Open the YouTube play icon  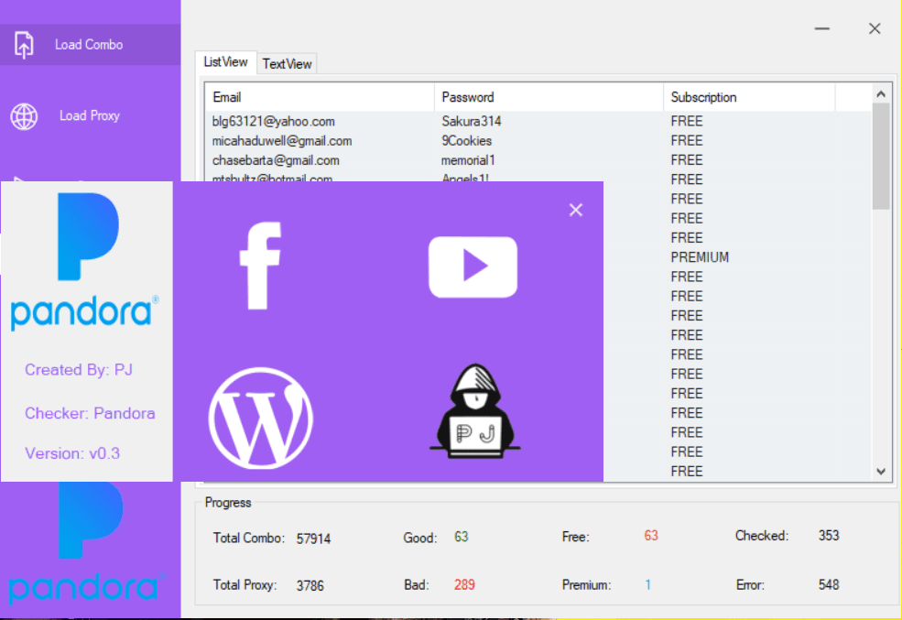(x=473, y=266)
